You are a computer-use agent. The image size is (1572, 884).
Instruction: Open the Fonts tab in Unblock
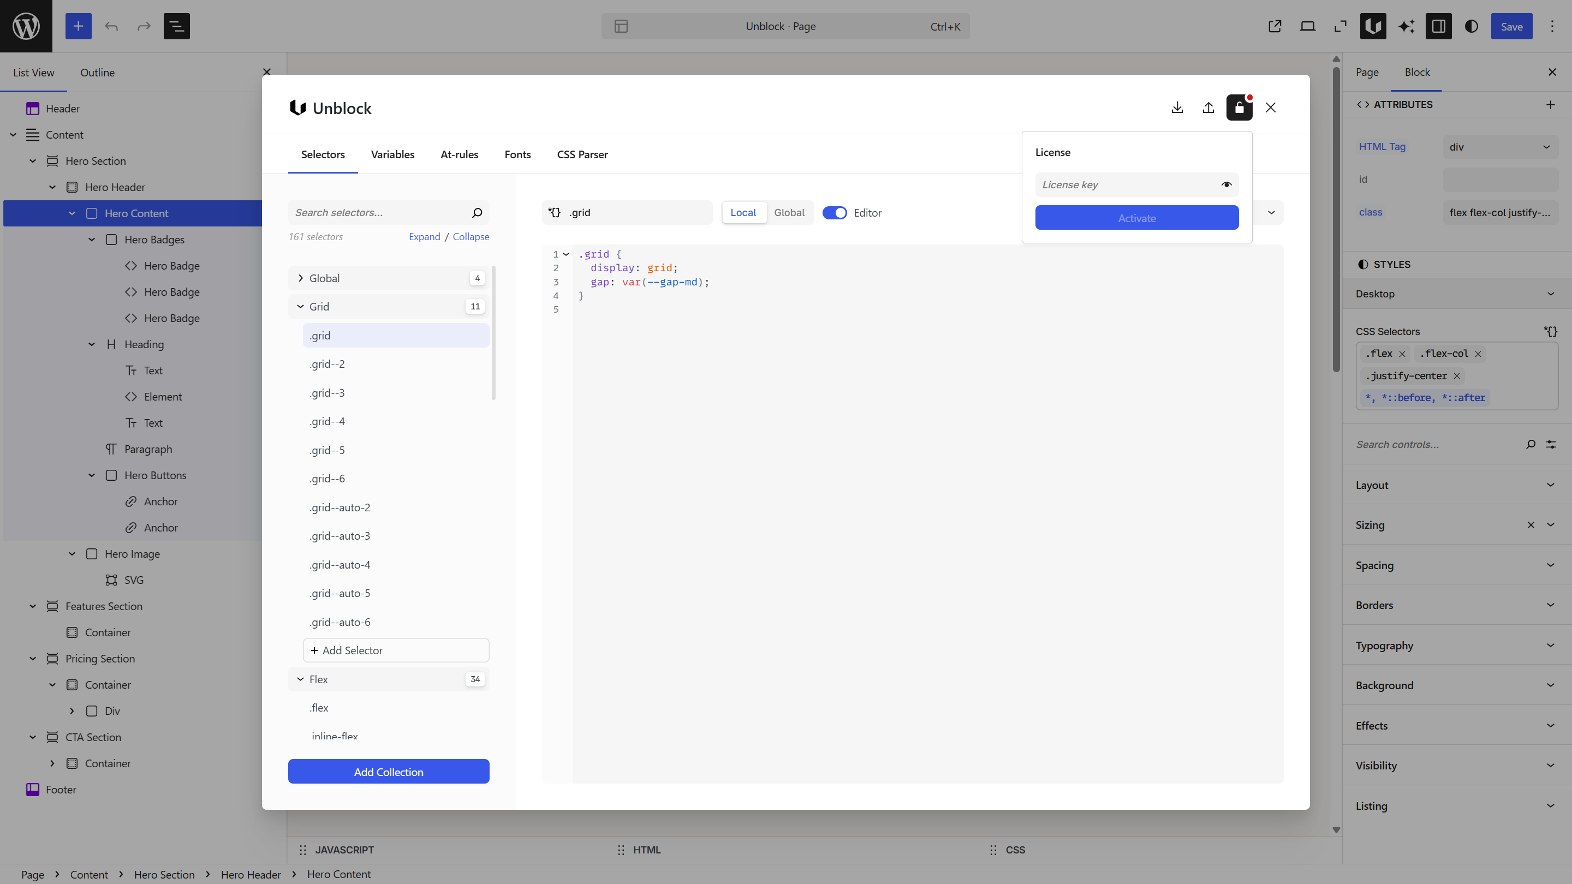point(517,154)
